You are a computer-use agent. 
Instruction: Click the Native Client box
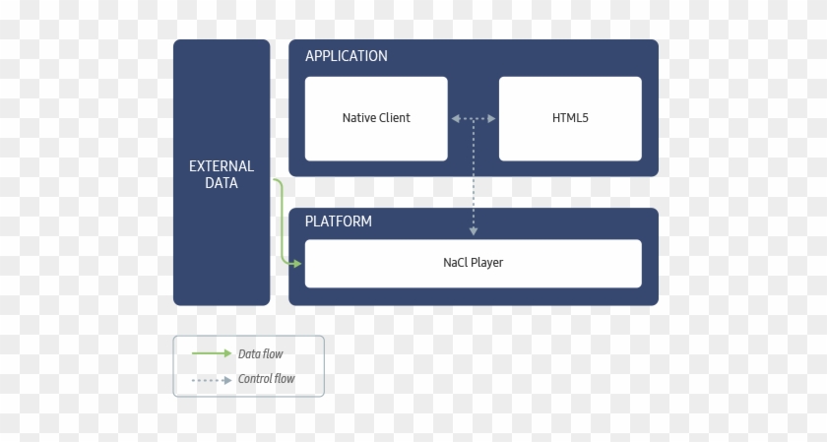376,119
